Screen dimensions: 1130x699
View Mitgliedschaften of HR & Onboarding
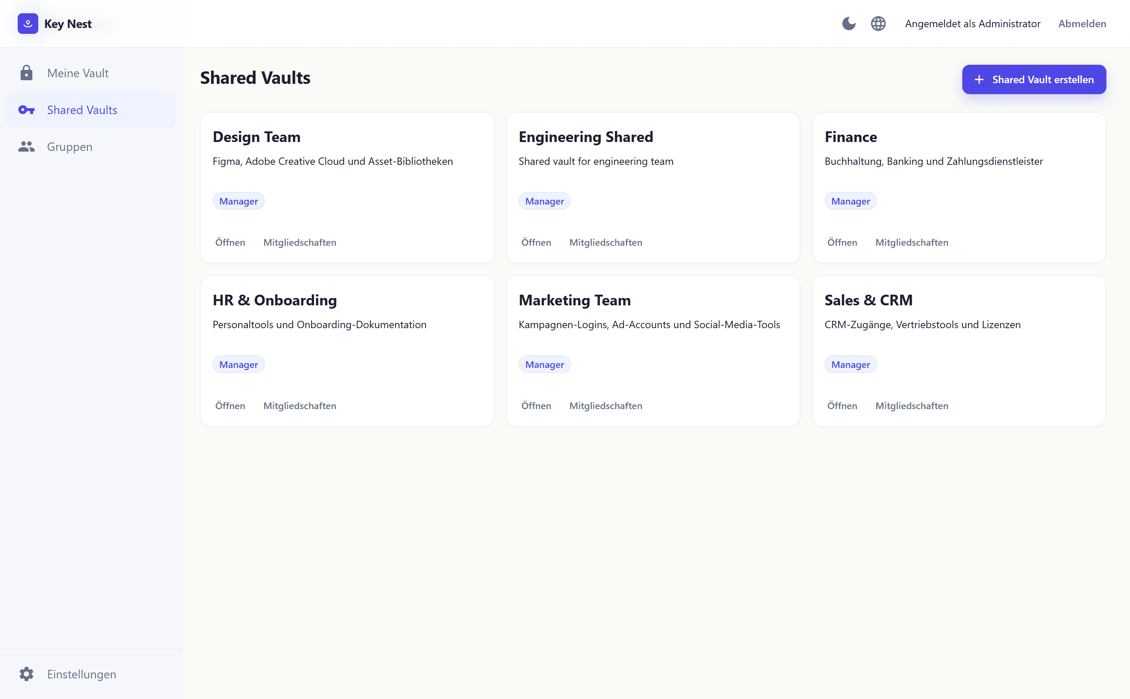coord(299,405)
